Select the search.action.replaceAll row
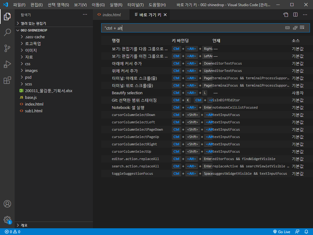 (205, 166)
